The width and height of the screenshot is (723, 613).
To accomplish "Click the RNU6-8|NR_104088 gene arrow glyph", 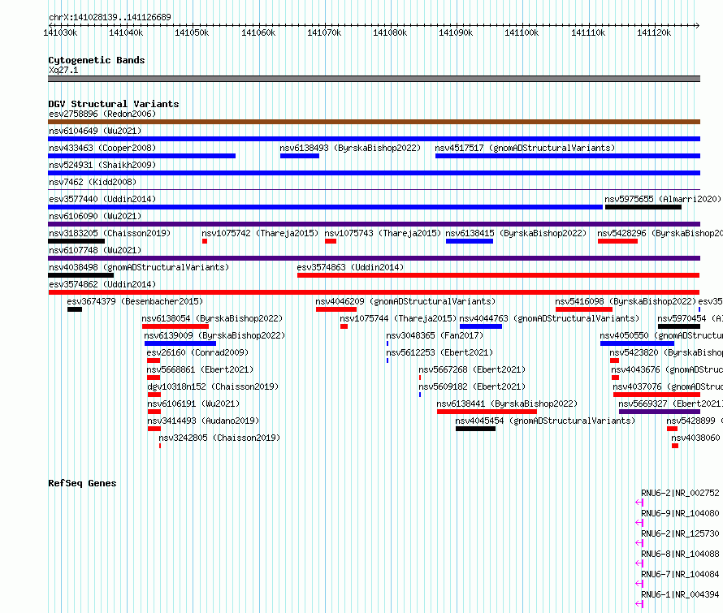I will (x=639, y=563).
